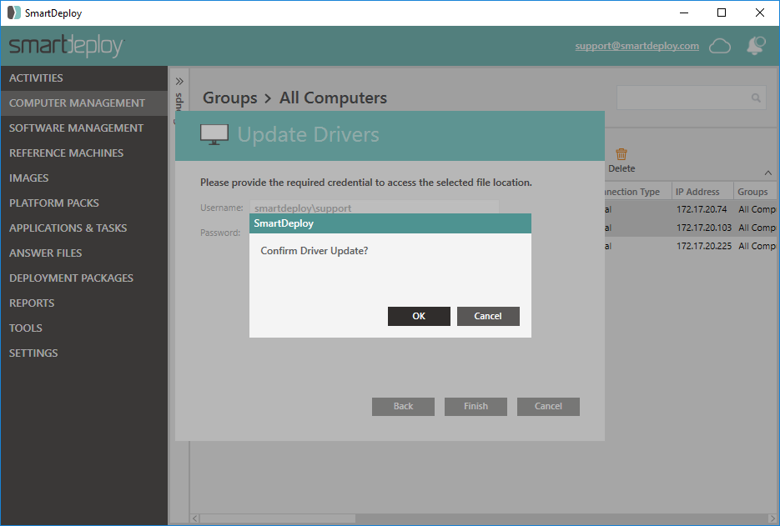Click Groups breadcrumb link
The width and height of the screenshot is (780, 526).
tap(229, 98)
